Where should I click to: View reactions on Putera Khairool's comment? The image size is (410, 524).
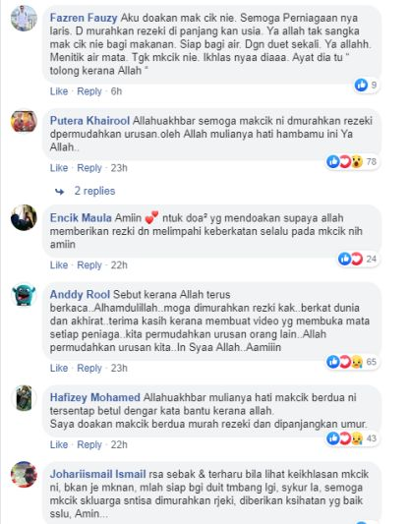click(353, 162)
